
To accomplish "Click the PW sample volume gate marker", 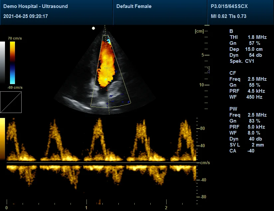I will pyautogui.click(x=107, y=68).
